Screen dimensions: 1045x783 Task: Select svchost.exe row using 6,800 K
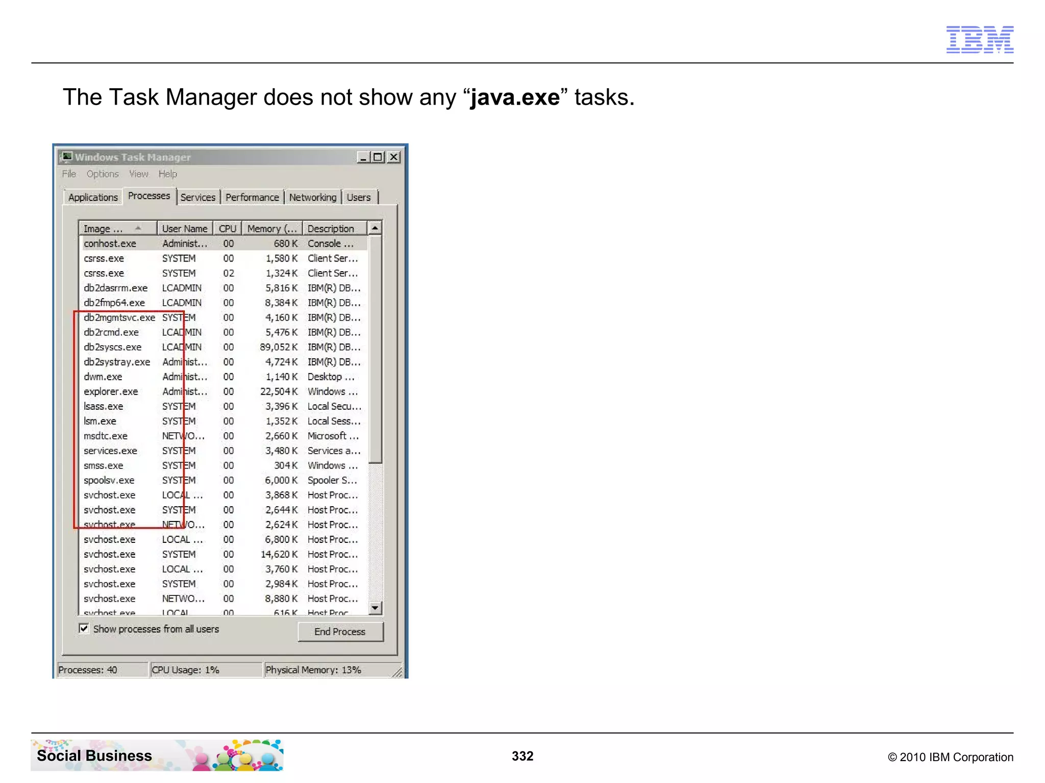[x=223, y=539]
